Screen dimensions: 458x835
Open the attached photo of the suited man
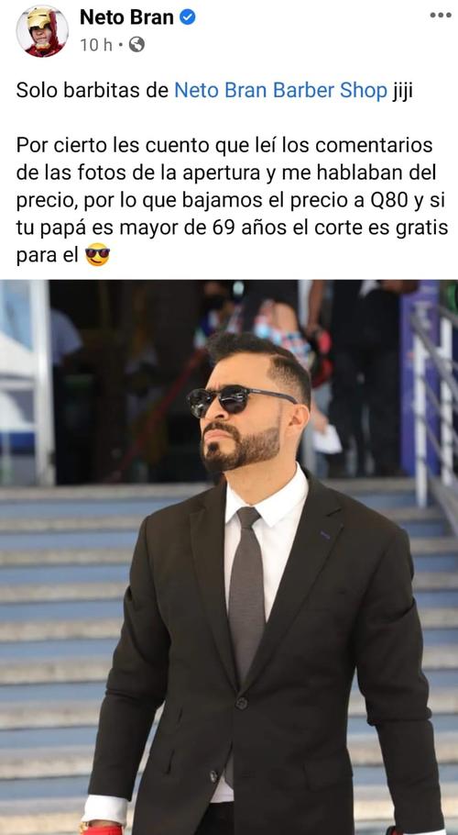229,557
